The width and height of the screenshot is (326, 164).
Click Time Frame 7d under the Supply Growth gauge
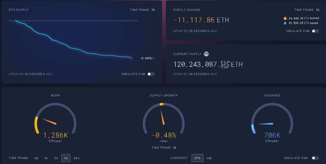pos(174,148)
